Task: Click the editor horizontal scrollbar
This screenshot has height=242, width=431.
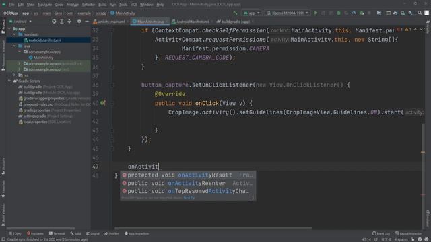Action: (x=213, y=228)
